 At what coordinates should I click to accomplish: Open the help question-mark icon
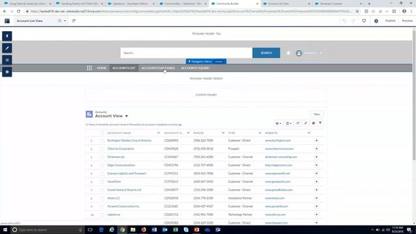click(x=376, y=21)
